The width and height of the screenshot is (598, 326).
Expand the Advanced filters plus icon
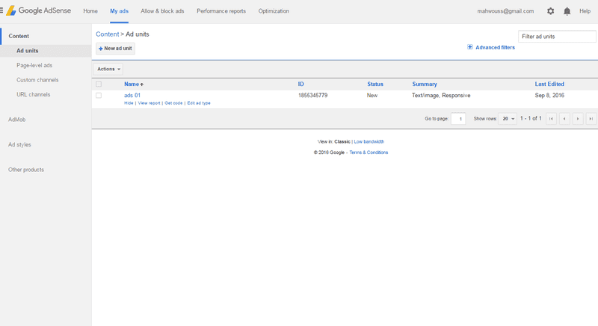point(470,47)
